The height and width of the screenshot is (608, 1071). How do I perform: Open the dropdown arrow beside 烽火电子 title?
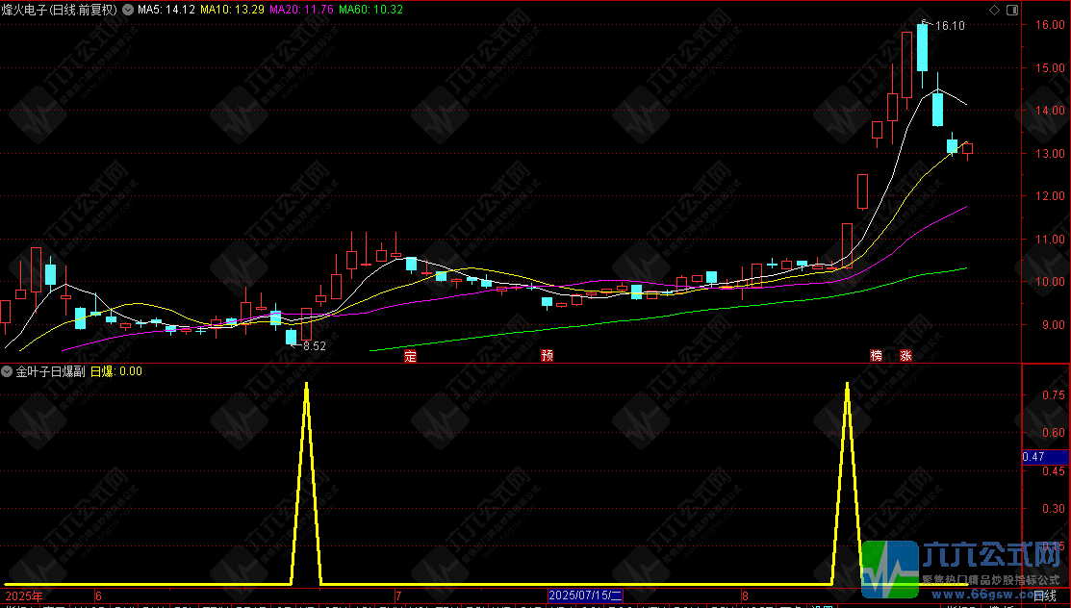[128, 10]
